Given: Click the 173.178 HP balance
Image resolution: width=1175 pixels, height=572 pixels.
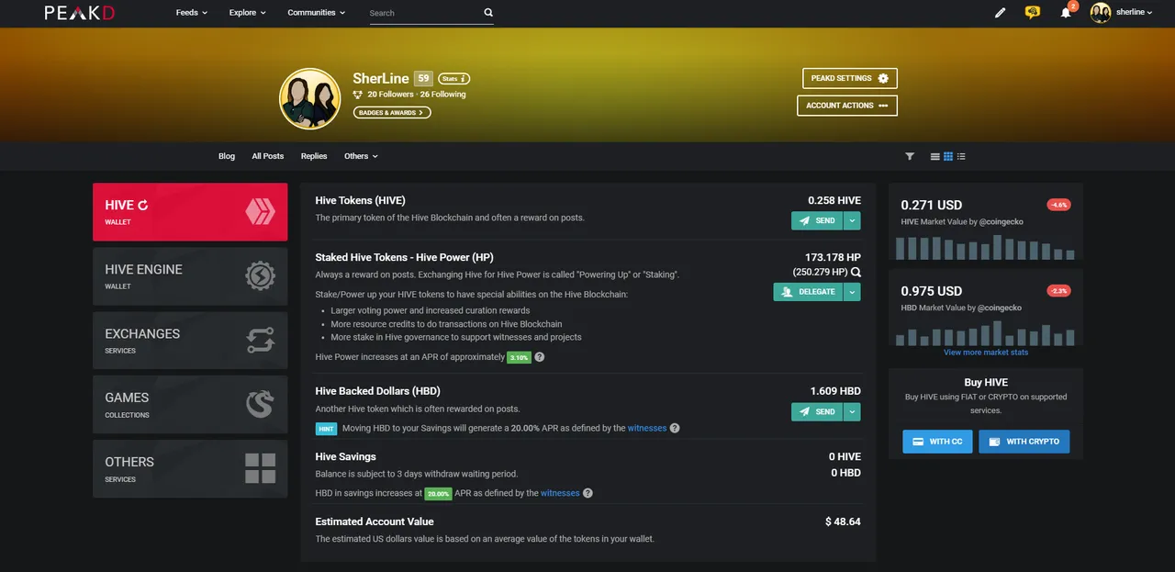Looking at the screenshot, I should tap(833, 258).
